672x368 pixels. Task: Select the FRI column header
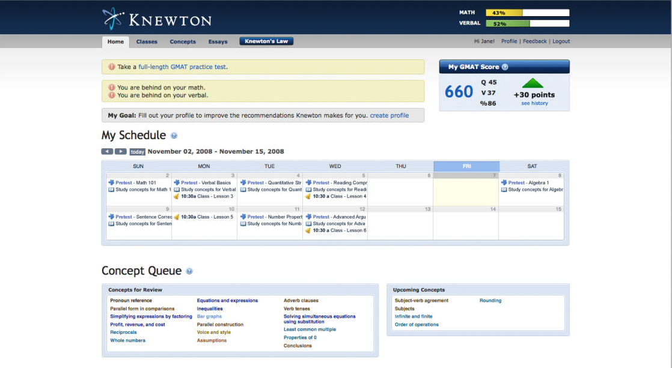tap(466, 166)
